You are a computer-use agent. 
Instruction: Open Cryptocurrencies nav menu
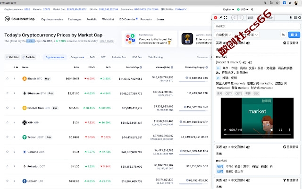[x=52, y=19]
